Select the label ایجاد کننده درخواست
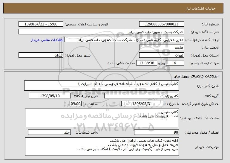Screen dimensions: 230x163 click(202, 40)
